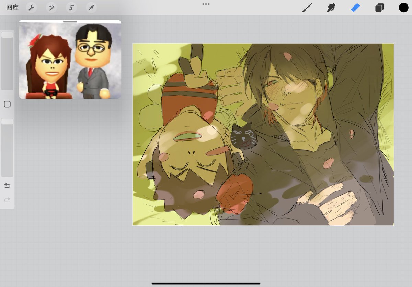Tap the three-dot multitasking menu
The width and height of the screenshot is (412, 287).
(206, 4)
